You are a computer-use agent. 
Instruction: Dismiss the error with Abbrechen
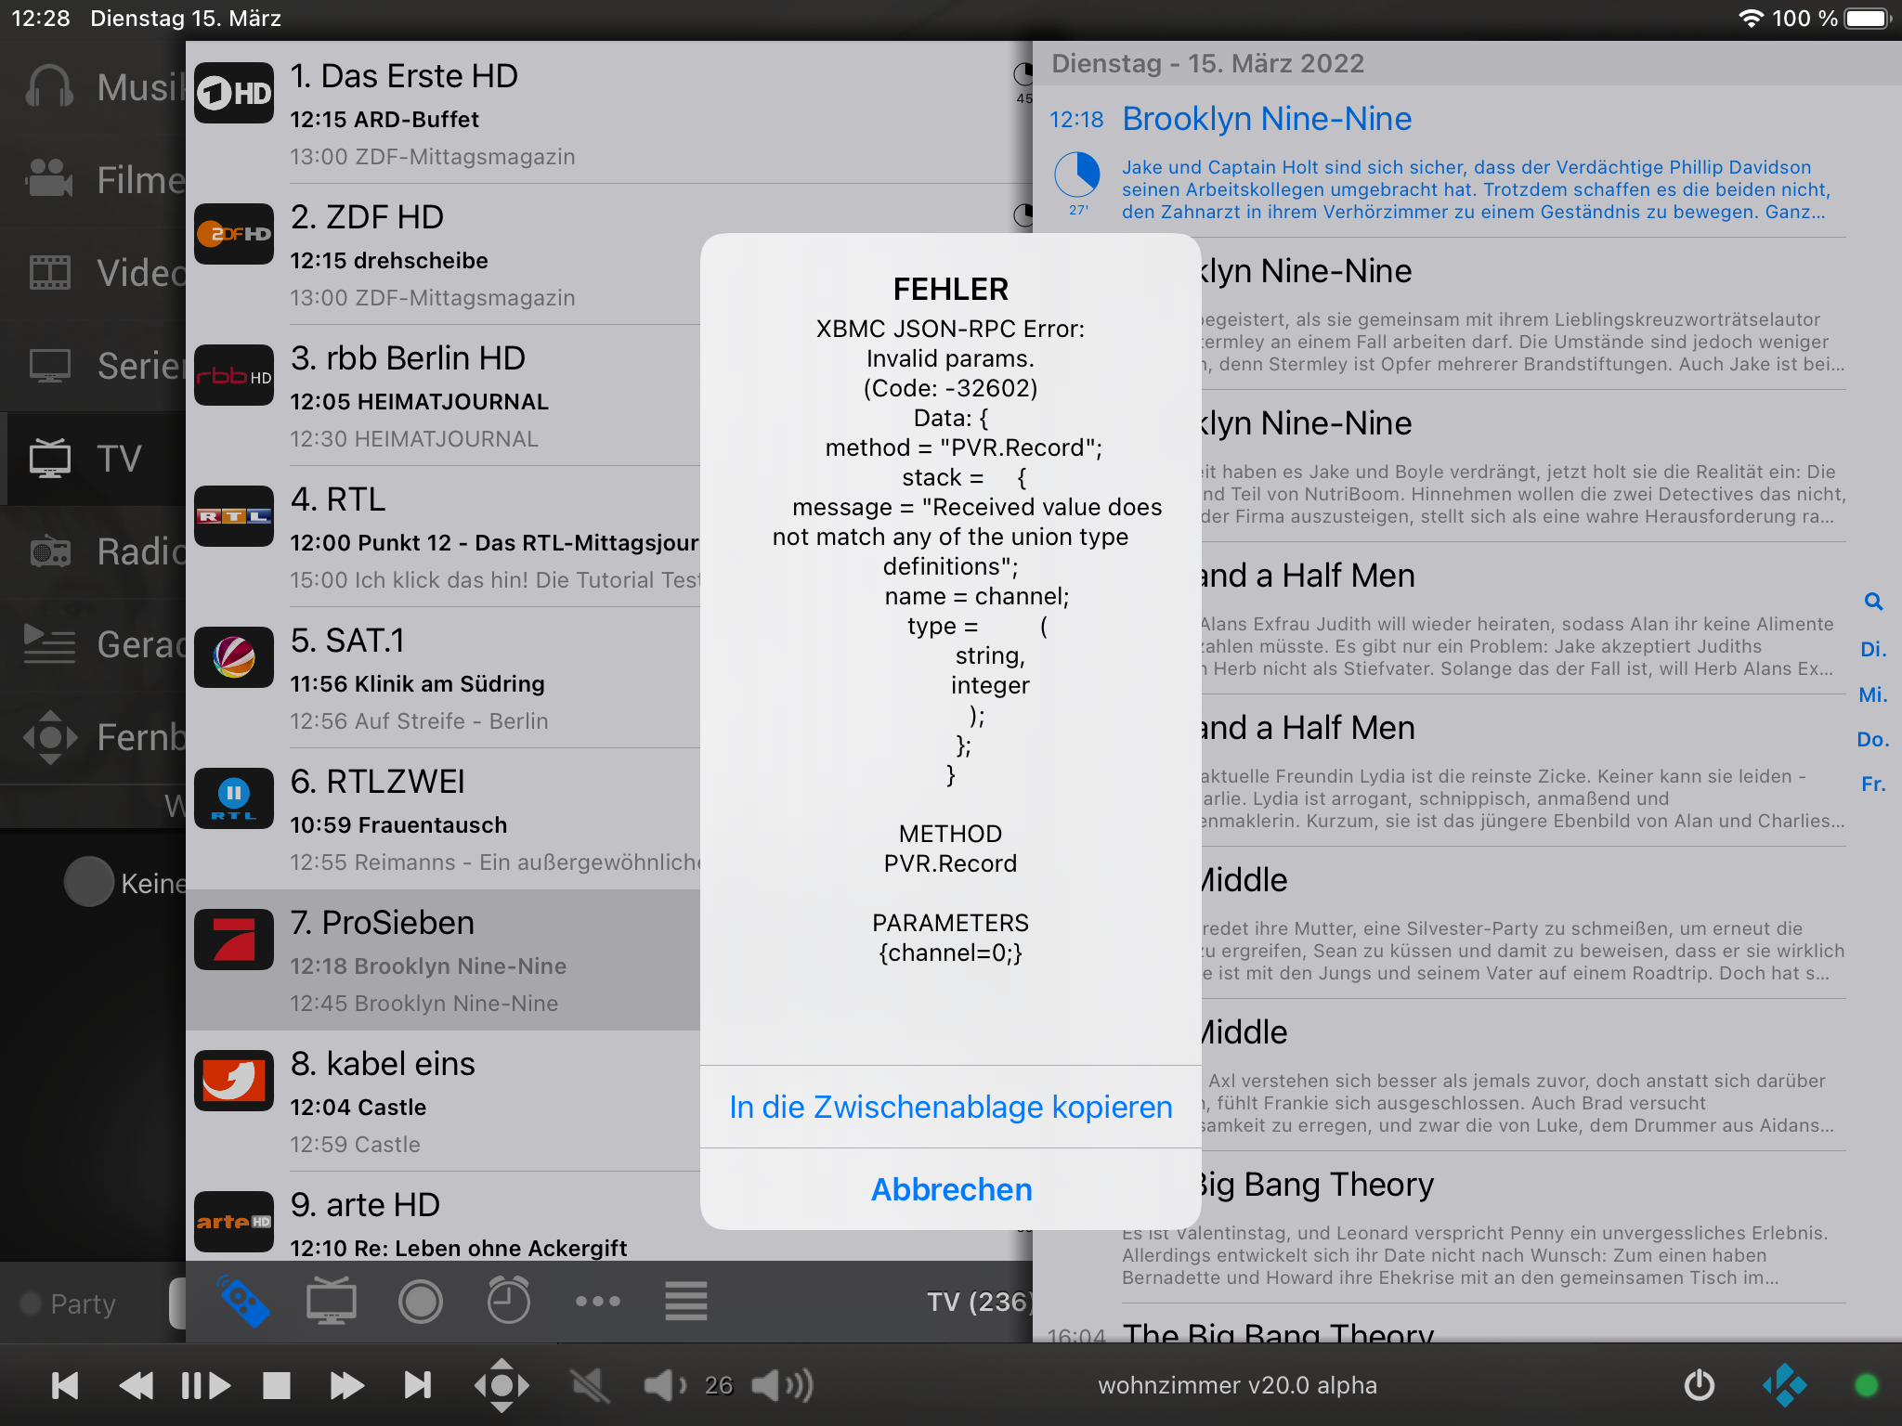pos(949,1189)
